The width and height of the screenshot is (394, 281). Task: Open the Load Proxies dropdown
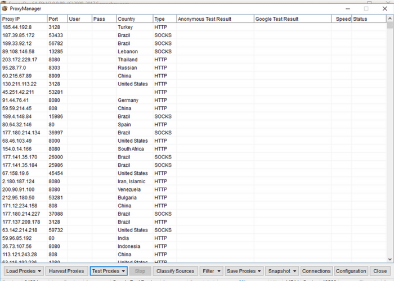pyautogui.click(x=24, y=271)
